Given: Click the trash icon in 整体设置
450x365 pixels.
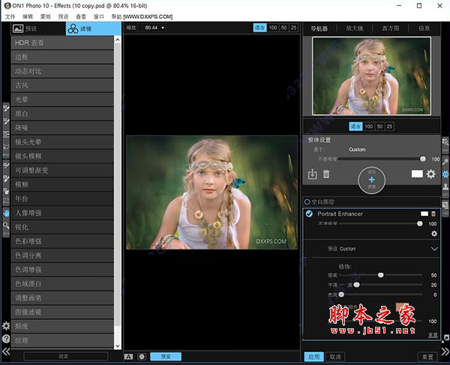Looking at the screenshot, I should click(x=325, y=175).
